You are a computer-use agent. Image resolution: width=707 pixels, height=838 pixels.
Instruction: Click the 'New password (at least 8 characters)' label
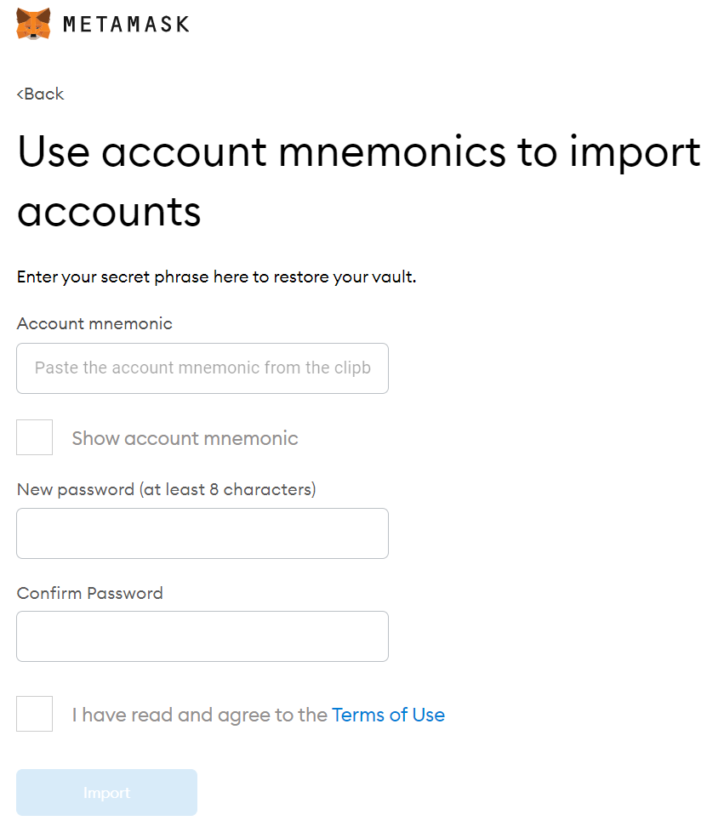click(167, 489)
